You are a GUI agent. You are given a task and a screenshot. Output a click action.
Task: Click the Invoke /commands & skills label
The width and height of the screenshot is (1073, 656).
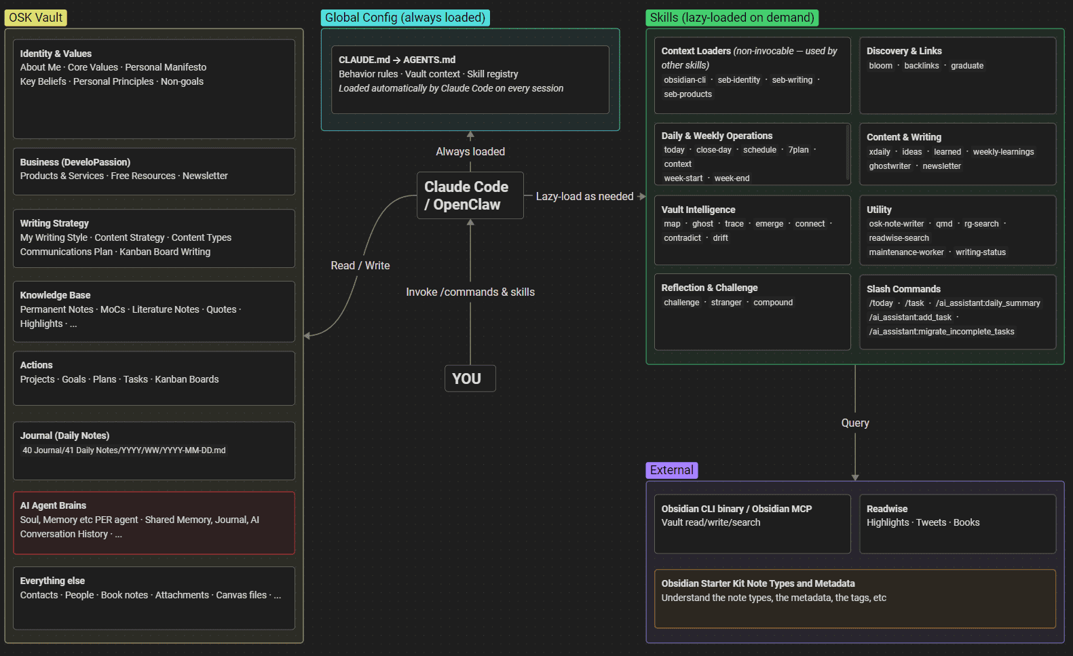click(x=470, y=292)
